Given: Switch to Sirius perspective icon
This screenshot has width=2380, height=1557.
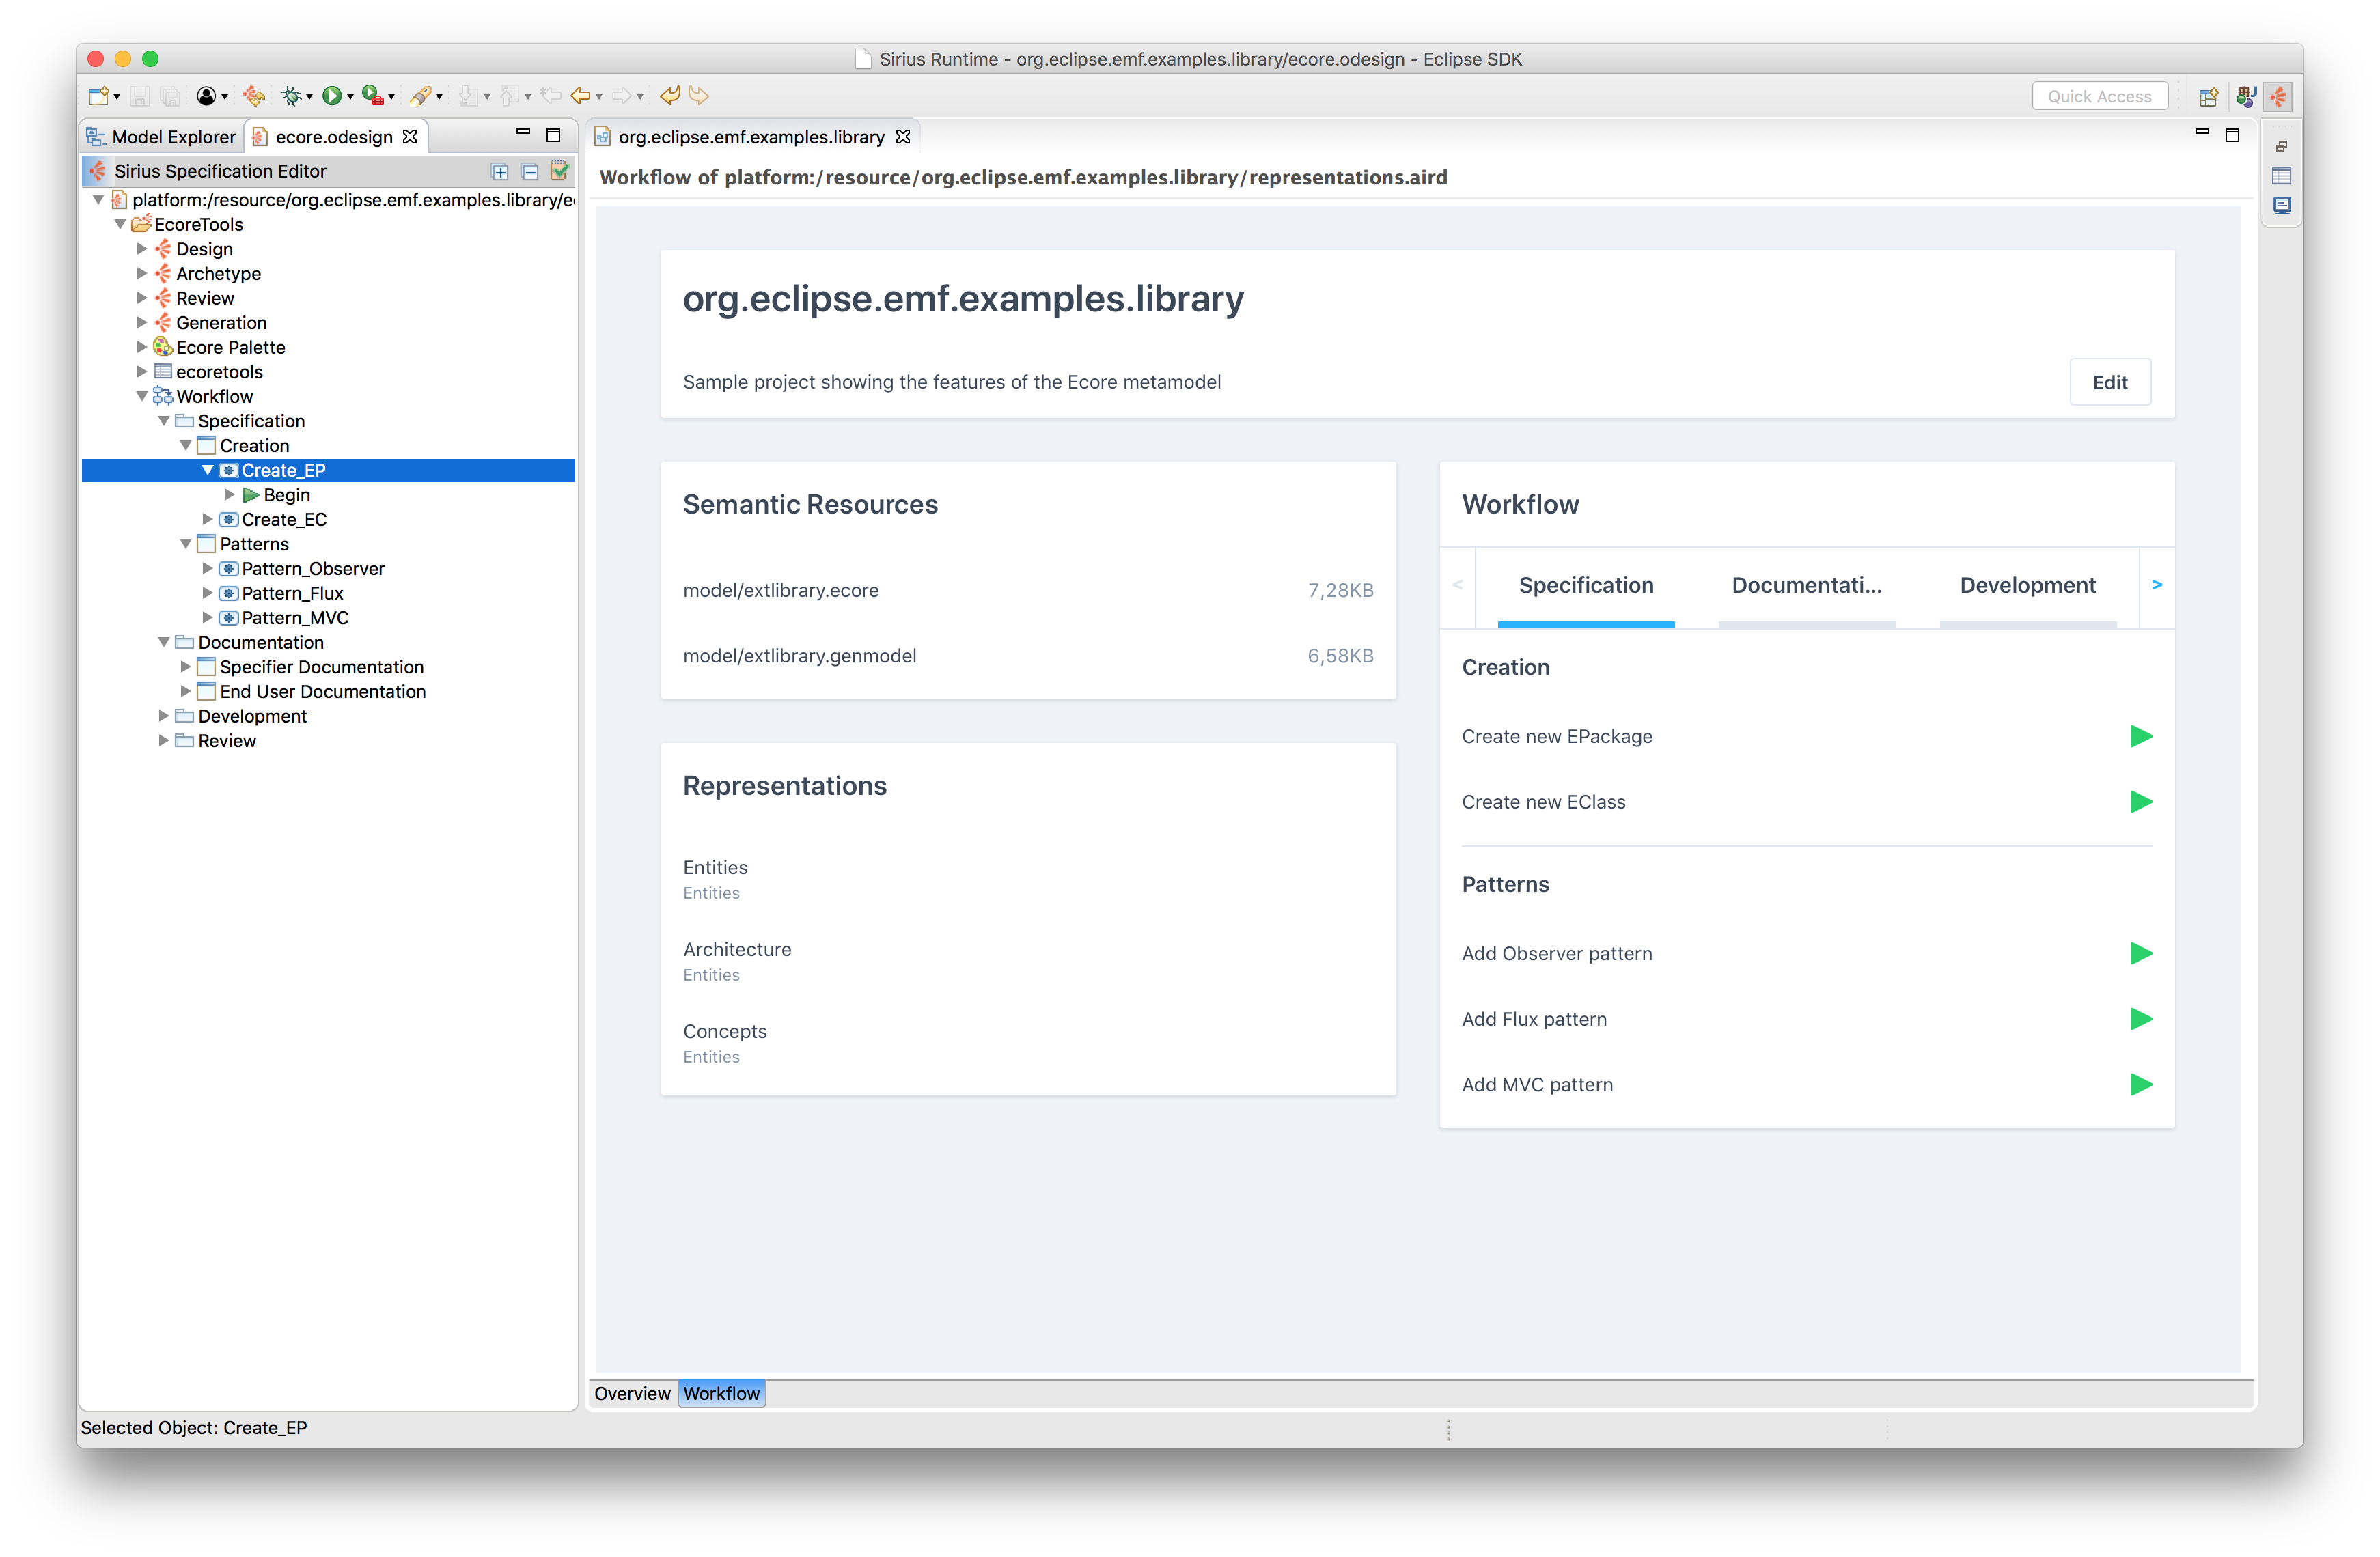Looking at the screenshot, I should click(2278, 97).
